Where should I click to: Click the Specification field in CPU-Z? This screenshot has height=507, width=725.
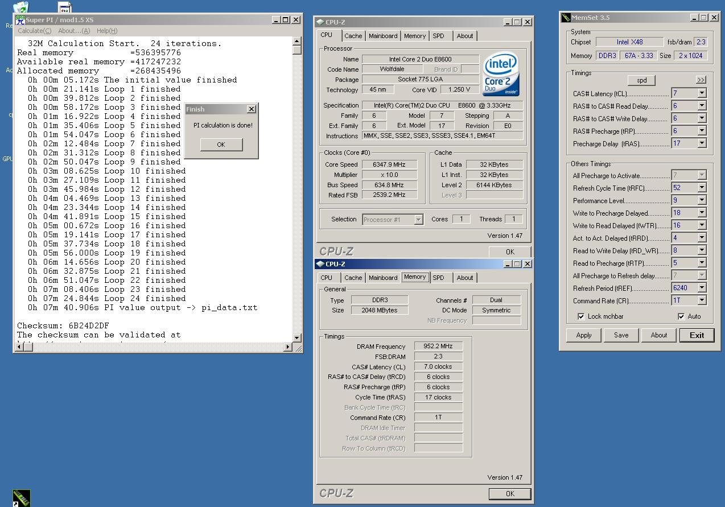(x=442, y=105)
